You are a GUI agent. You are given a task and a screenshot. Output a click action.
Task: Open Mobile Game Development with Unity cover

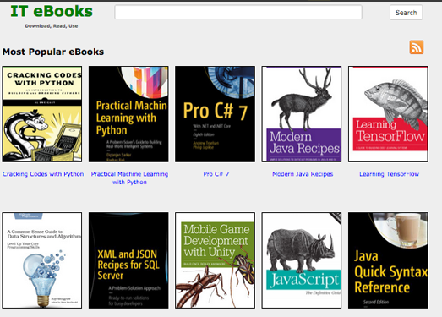point(215,260)
